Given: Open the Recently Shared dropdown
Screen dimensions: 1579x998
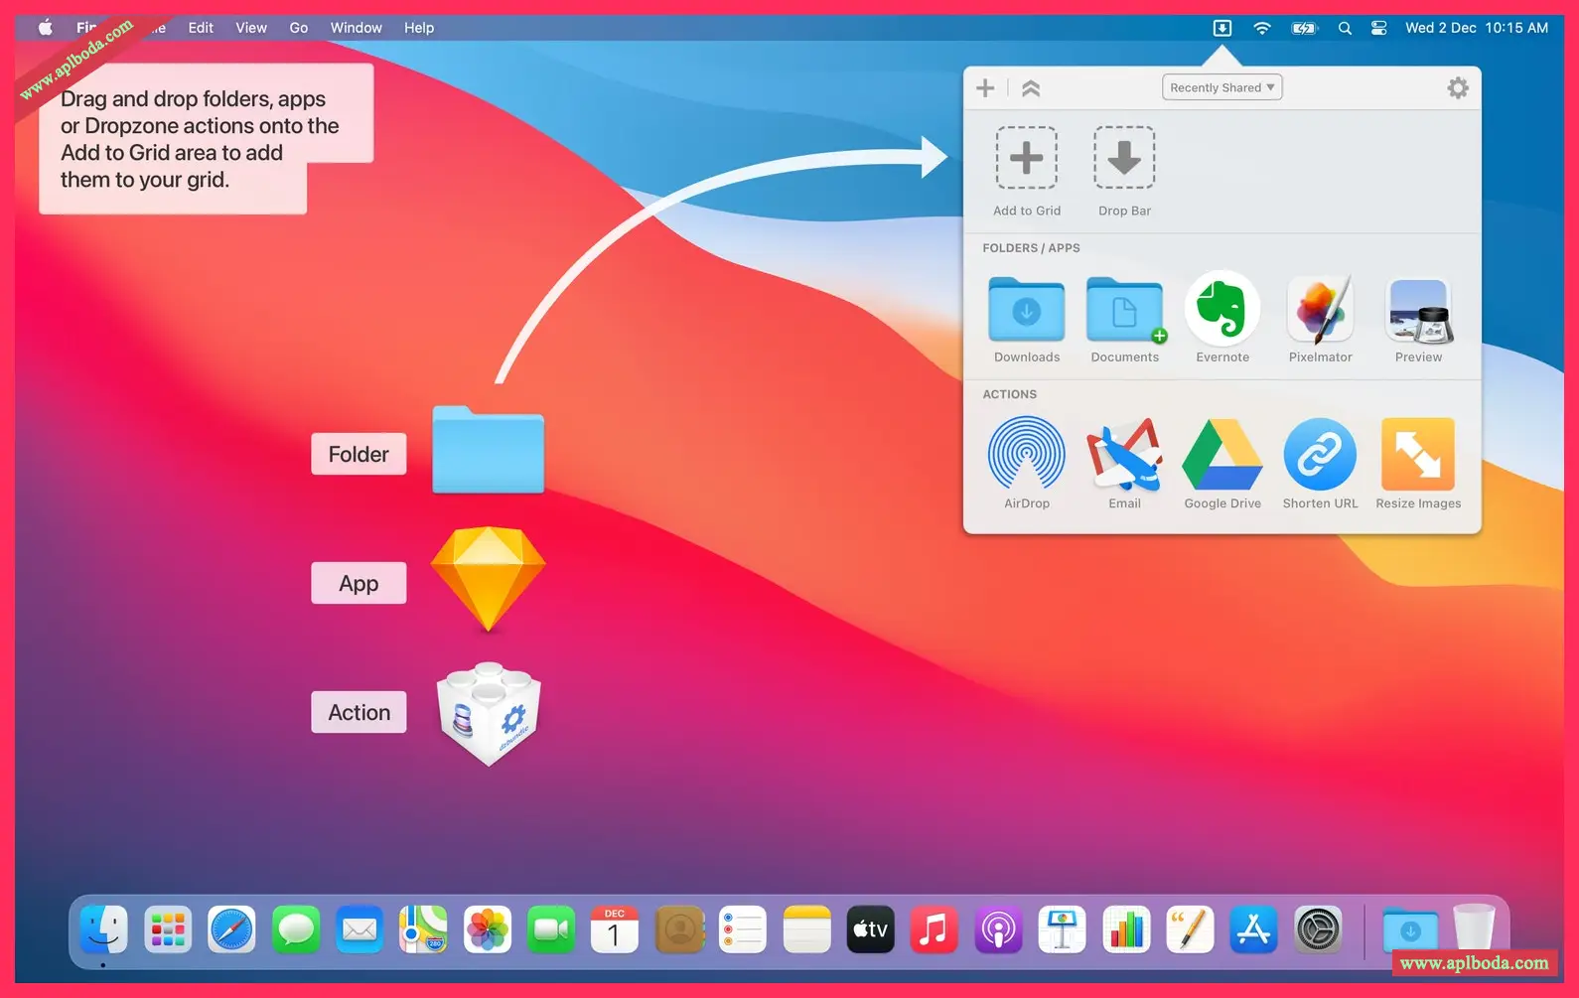Looking at the screenshot, I should [1221, 87].
